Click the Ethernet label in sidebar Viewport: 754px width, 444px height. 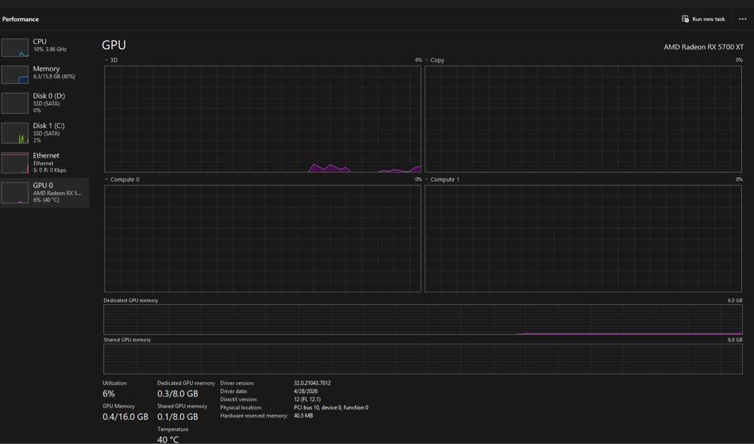46,155
